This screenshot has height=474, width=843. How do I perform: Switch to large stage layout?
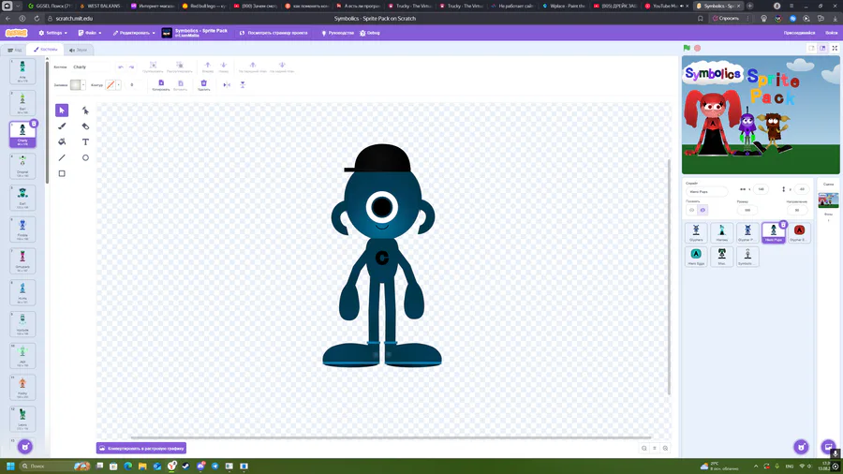pyautogui.click(x=822, y=48)
